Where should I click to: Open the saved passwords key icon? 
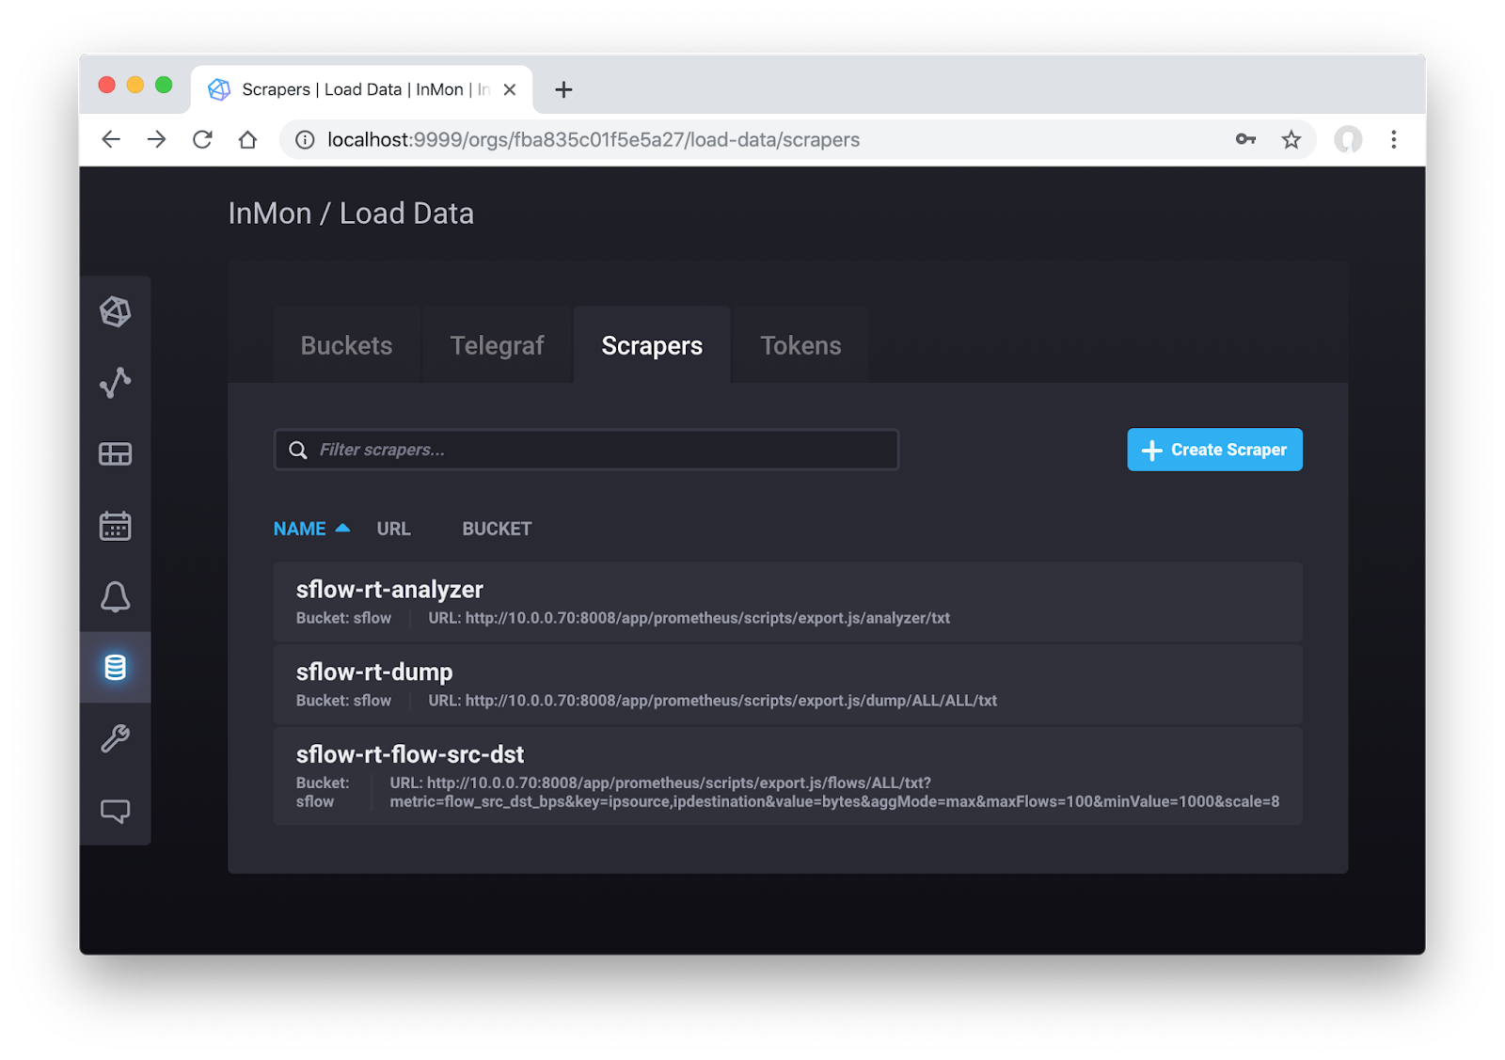point(1245,139)
